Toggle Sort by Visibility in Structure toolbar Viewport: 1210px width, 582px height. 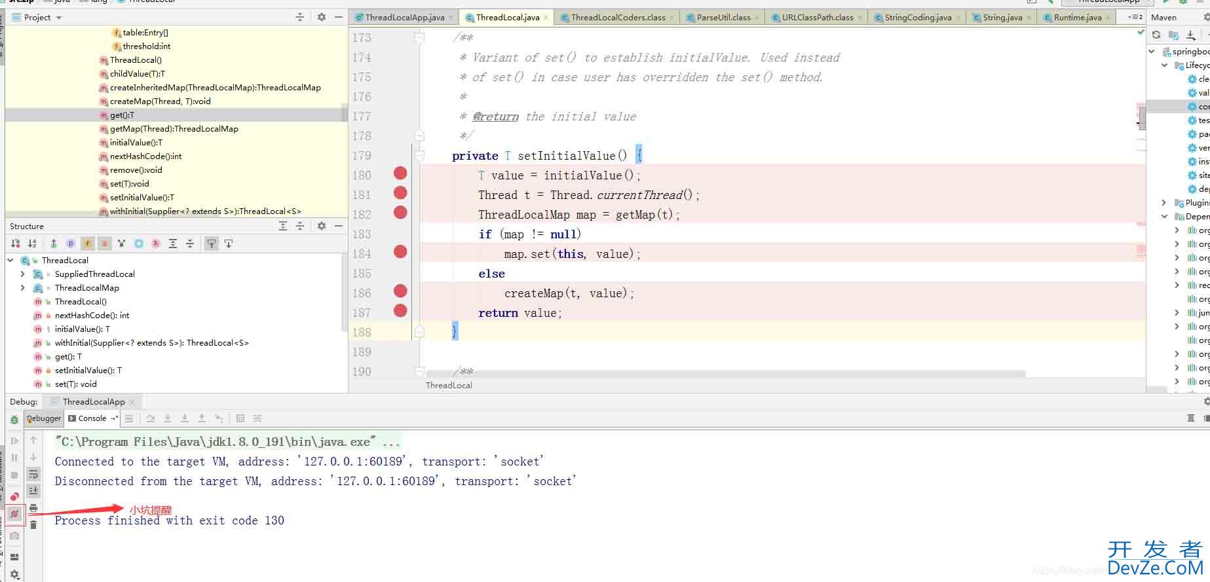[16, 244]
